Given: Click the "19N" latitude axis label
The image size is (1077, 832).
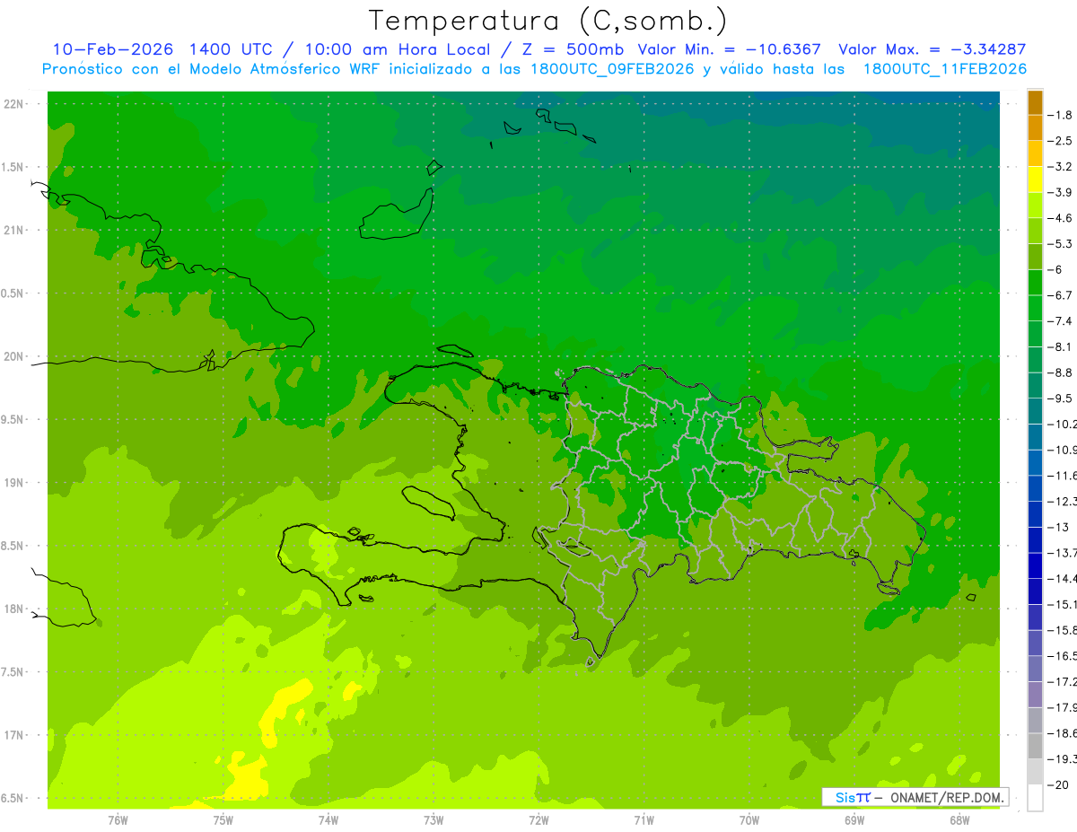Looking at the screenshot, I should pyautogui.click(x=14, y=483).
